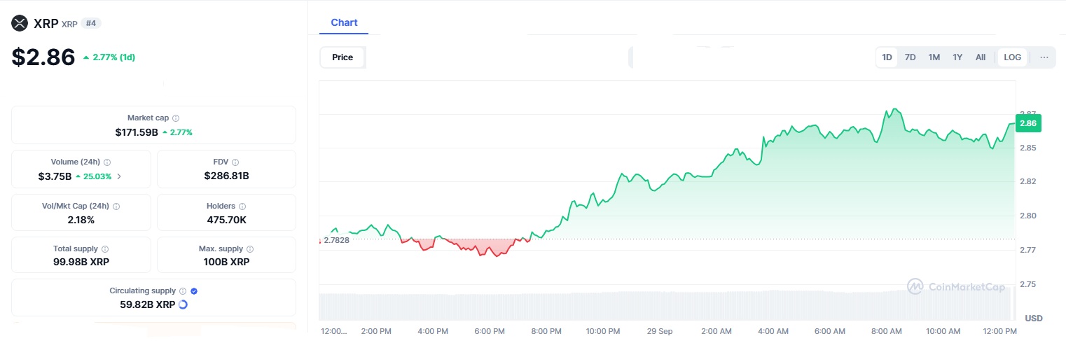This screenshot has height=357, width=1066.
Task: Click the Total supply info icon
Action: click(x=105, y=249)
